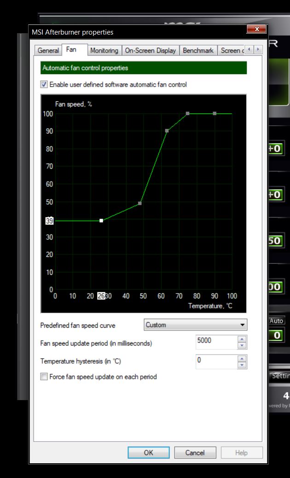Open the partially visible Screen capture tab
Image resolution: width=290 pixels, height=478 pixels.
(231, 50)
